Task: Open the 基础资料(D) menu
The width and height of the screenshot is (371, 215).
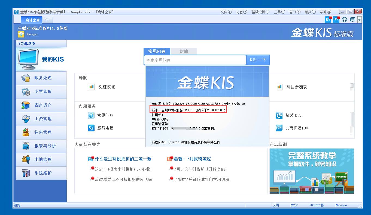Action: [x=260, y=12]
